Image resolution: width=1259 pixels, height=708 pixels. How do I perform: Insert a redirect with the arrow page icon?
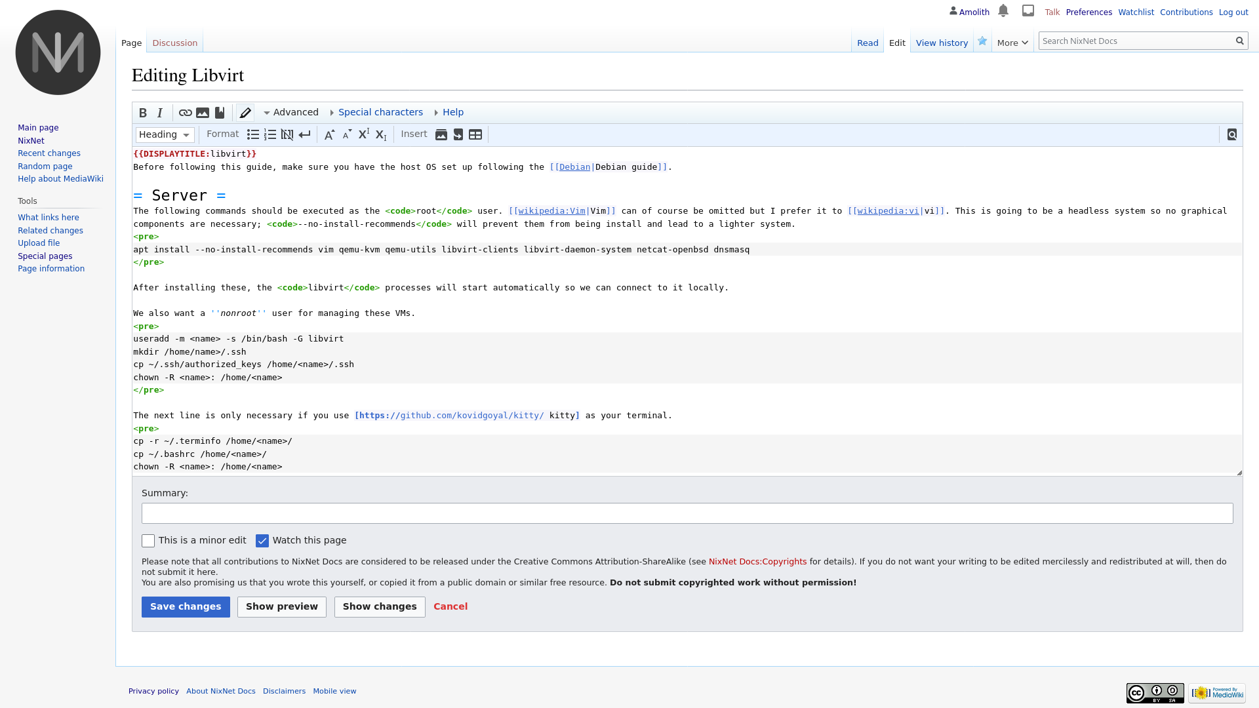pyautogui.click(x=458, y=134)
